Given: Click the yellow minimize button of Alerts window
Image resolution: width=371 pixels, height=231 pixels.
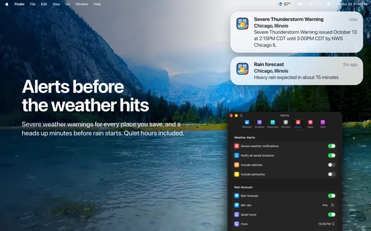Looking at the screenshot, I should [236, 115].
